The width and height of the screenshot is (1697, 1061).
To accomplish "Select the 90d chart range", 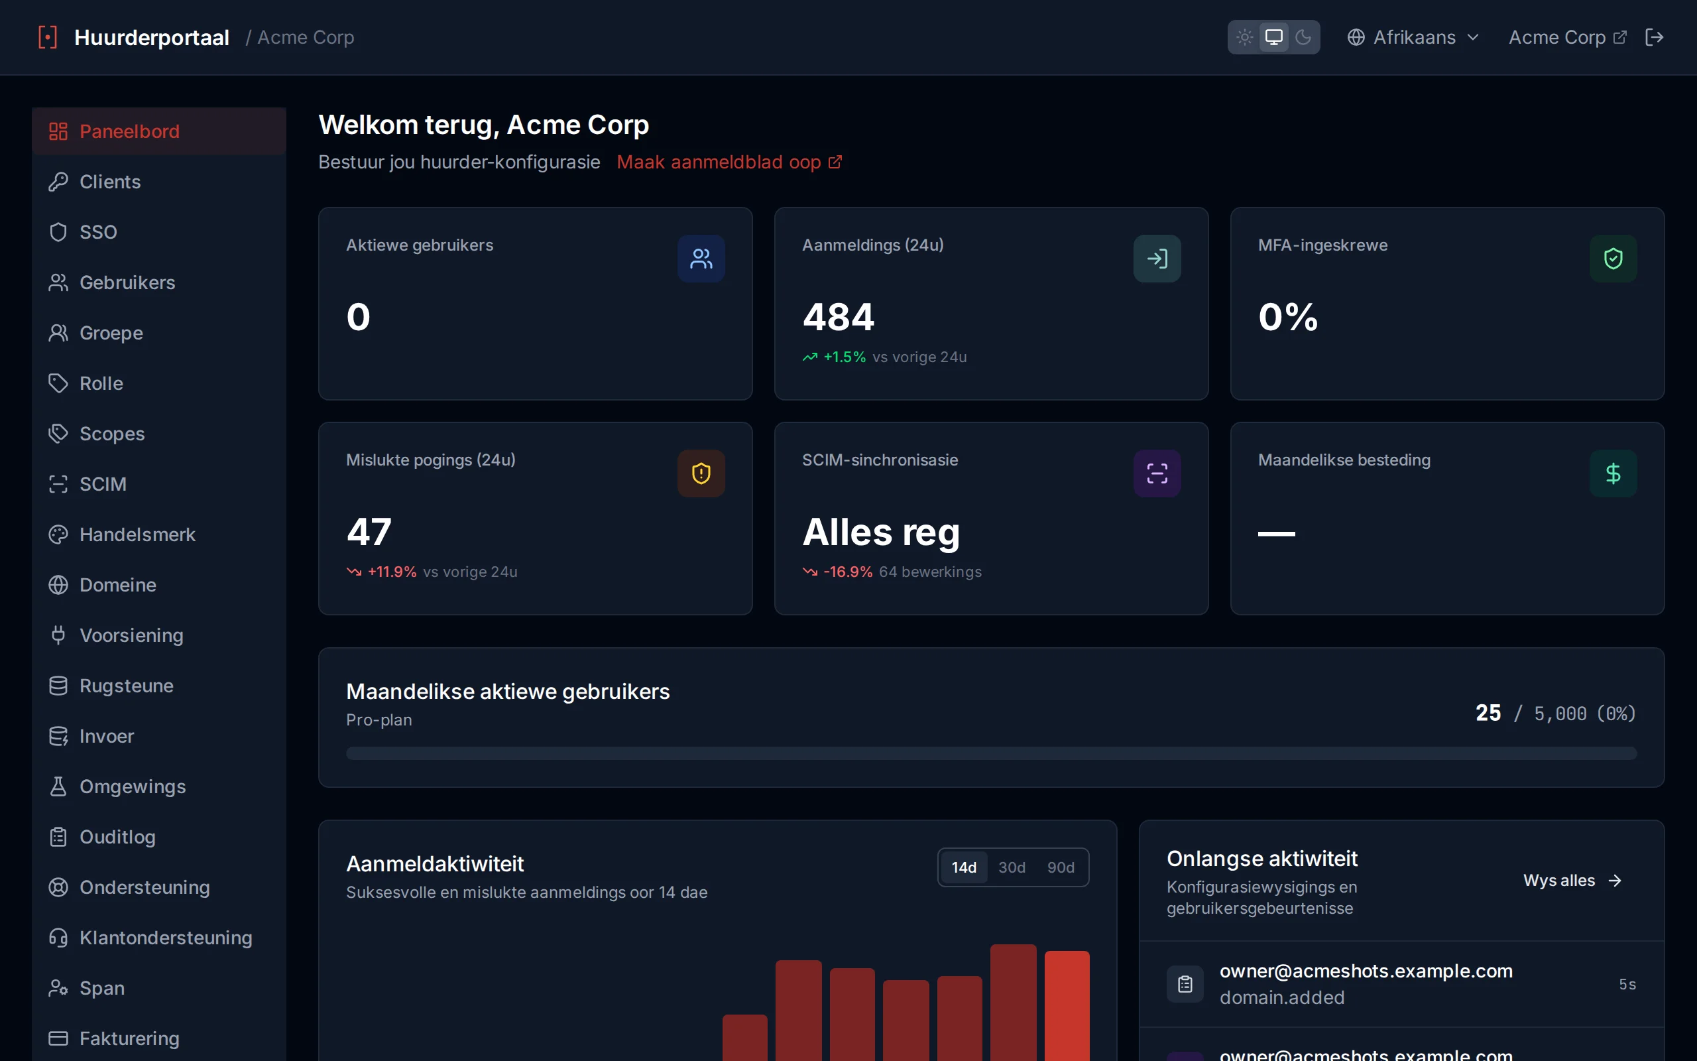I will click(x=1060, y=867).
